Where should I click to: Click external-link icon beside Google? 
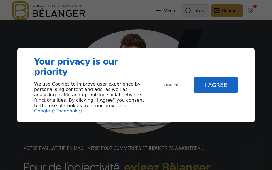coord(53,111)
